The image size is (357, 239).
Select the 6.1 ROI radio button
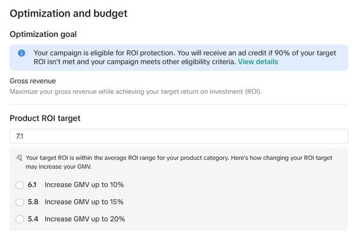(x=20, y=185)
